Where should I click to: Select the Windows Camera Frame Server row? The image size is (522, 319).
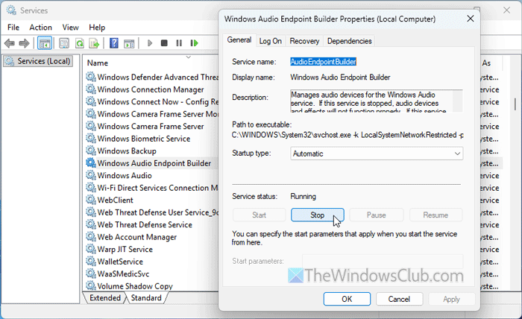[152, 126]
